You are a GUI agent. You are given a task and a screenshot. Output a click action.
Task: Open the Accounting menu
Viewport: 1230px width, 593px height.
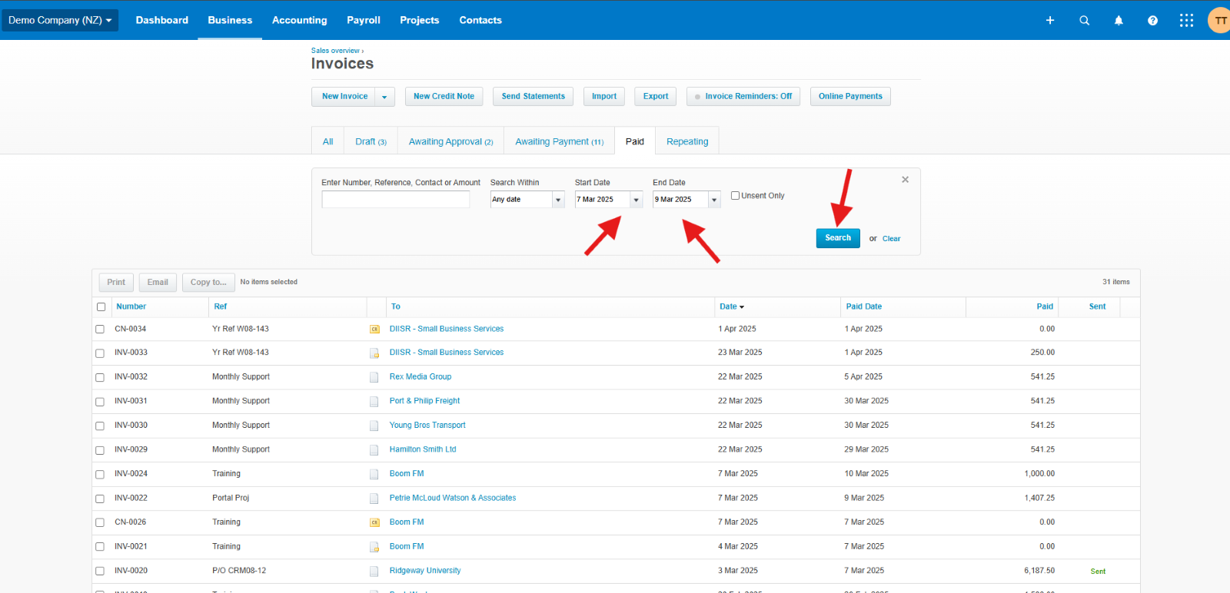(x=300, y=20)
